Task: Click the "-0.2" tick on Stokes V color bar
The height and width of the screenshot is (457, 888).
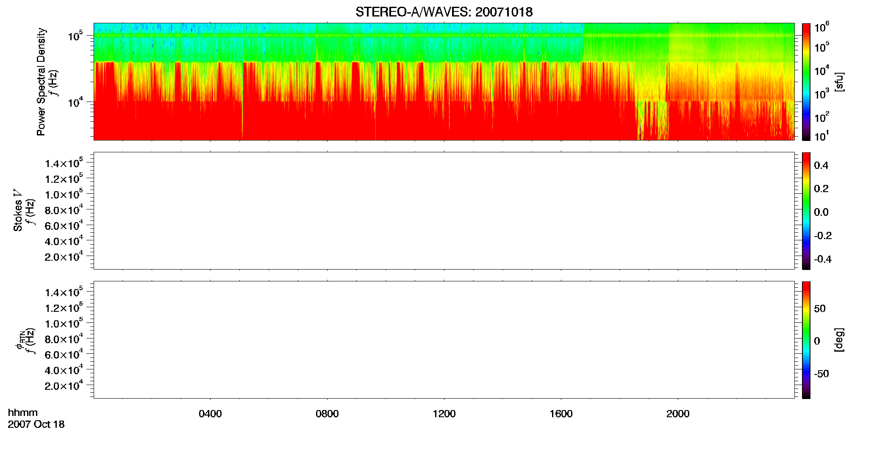Action: [823, 236]
